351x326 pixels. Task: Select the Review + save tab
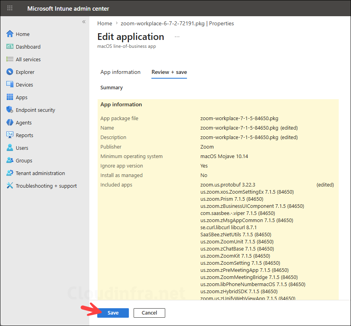click(169, 72)
